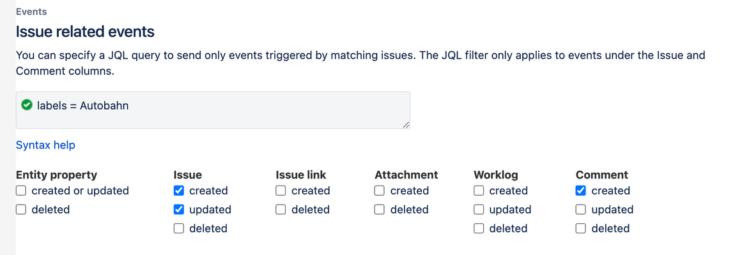Screen dimensions: 735x255
Task: Toggle the Worklog created checkbox
Action: [479, 191]
